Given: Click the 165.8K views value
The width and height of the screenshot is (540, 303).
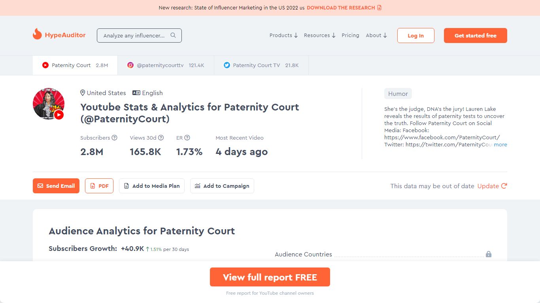Looking at the screenshot, I should pyautogui.click(x=145, y=151).
